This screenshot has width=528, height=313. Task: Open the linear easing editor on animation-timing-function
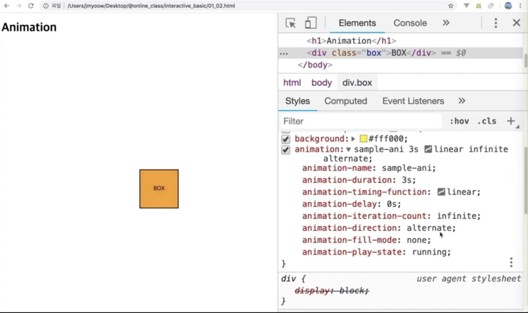[x=441, y=192]
